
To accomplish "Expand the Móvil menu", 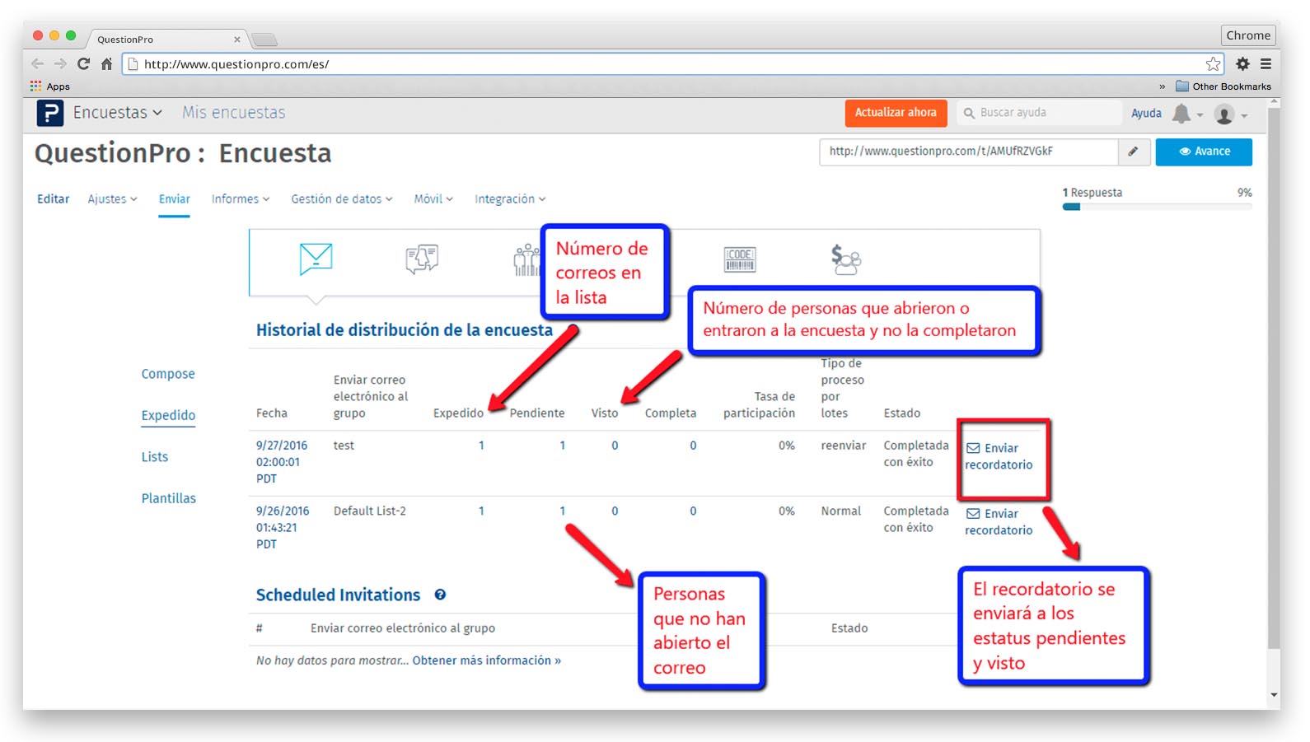I will (x=433, y=198).
